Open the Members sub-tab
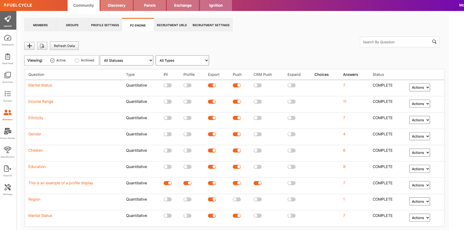The width and height of the screenshot is (464, 230). tap(40, 25)
